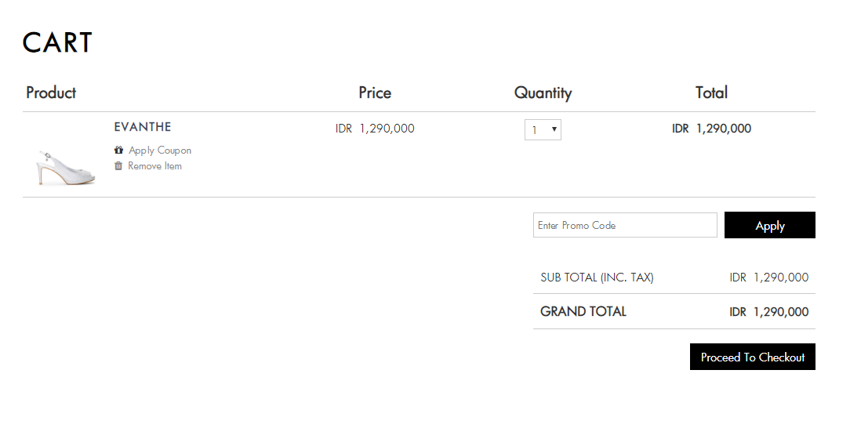Select the item price IDR 1,290,000
Image resolution: width=850 pixels, height=439 pixels.
pos(375,129)
